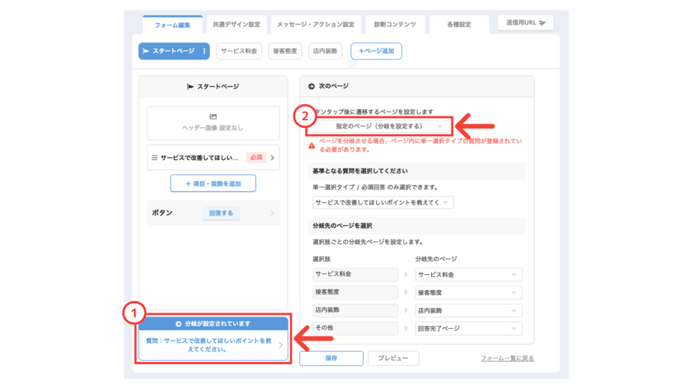Open the dropdown showing 回答完了ページ
Viewport: 693px width, 389px height.
[x=468, y=328]
